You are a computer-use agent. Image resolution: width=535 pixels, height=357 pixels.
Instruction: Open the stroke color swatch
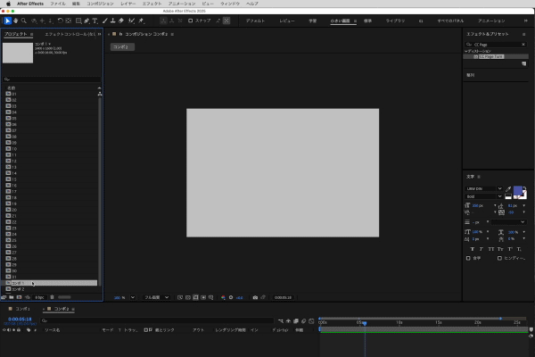click(523, 195)
